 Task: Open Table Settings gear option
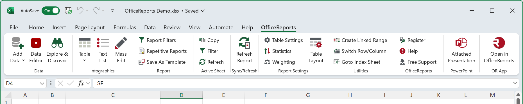pos(284,40)
